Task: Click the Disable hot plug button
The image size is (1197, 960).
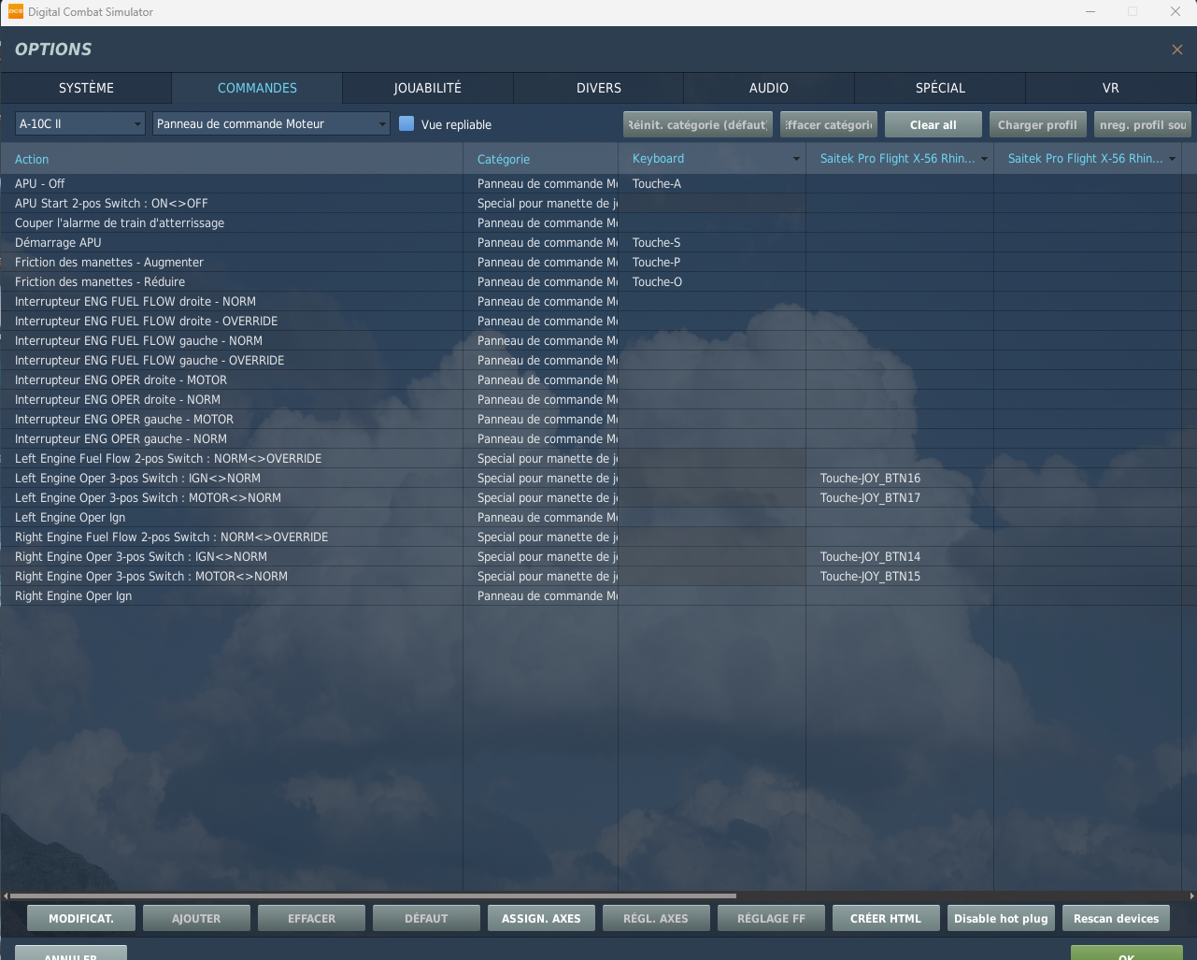Action: (1001, 918)
